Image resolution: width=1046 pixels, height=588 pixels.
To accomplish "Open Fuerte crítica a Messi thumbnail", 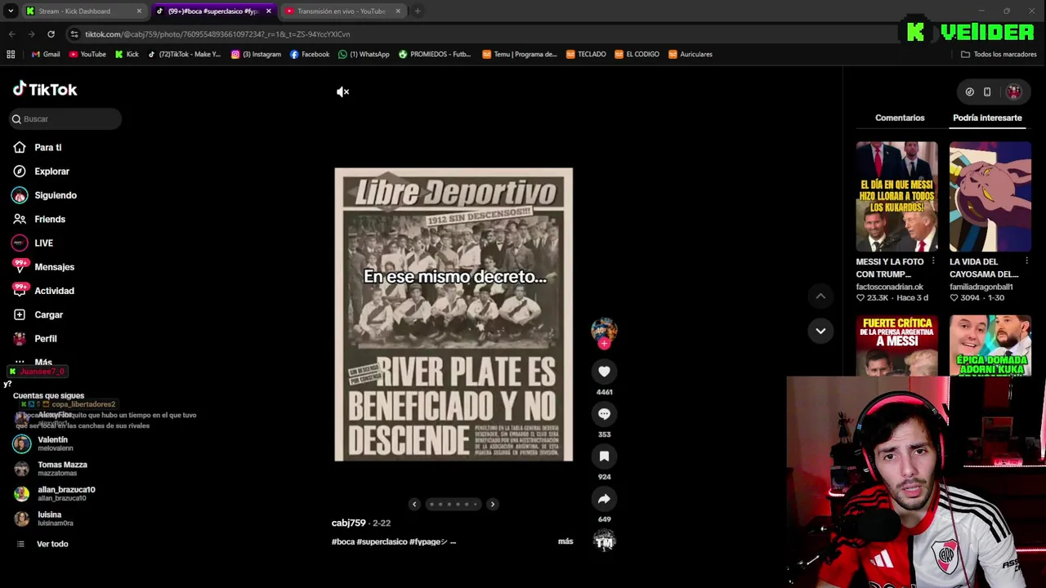I will point(896,346).
